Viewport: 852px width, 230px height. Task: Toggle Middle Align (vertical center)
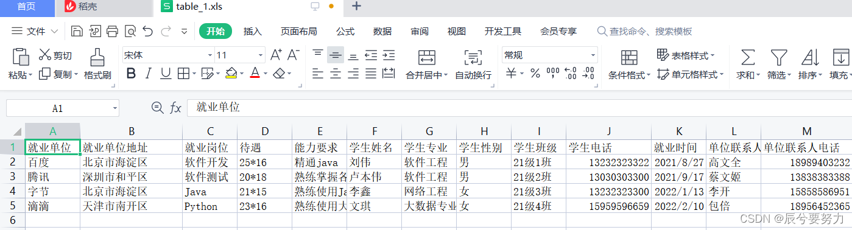[335, 55]
